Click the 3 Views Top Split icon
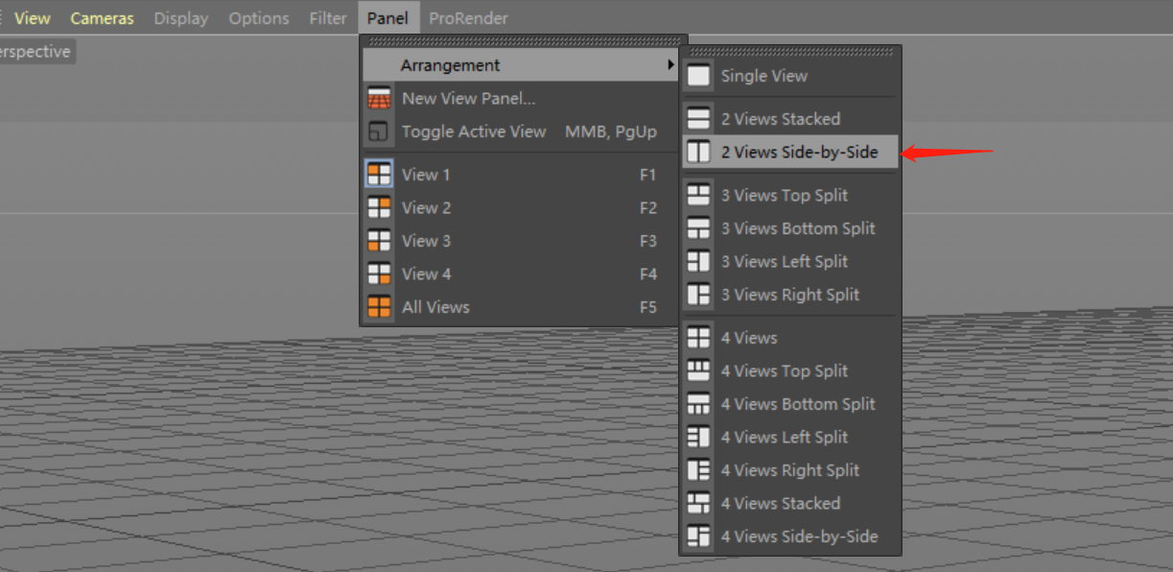The width and height of the screenshot is (1173, 572). coord(699,195)
